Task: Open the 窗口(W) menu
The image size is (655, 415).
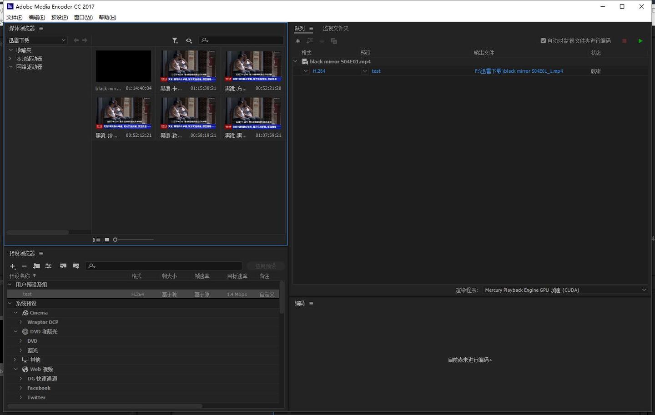Action: click(x=83, y=17)
